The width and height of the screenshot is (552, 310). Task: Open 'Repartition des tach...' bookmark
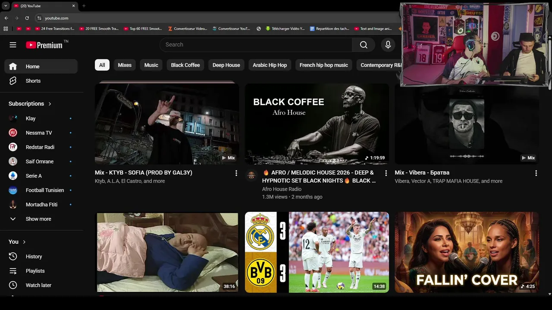click(330, 29)
